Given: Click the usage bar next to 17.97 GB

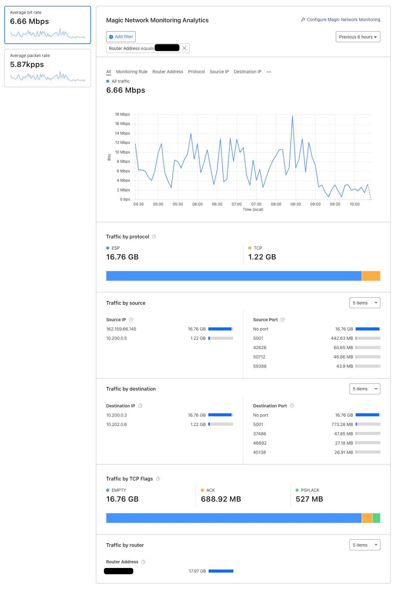Looking at the screenshot, I should (x=221, y=571).
